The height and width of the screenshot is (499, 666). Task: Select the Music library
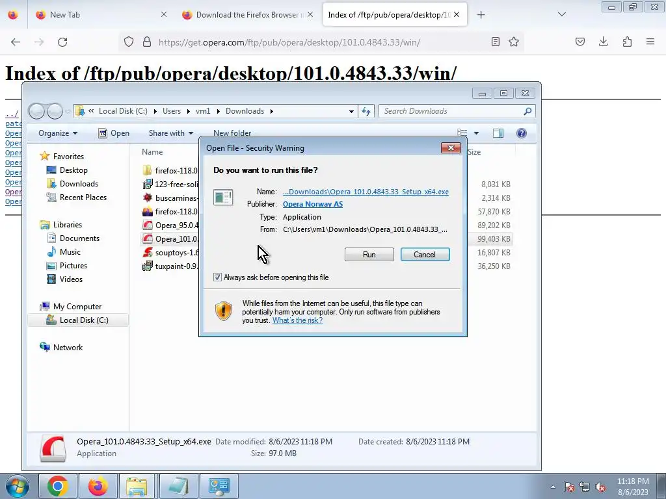(x=70, y=252)
